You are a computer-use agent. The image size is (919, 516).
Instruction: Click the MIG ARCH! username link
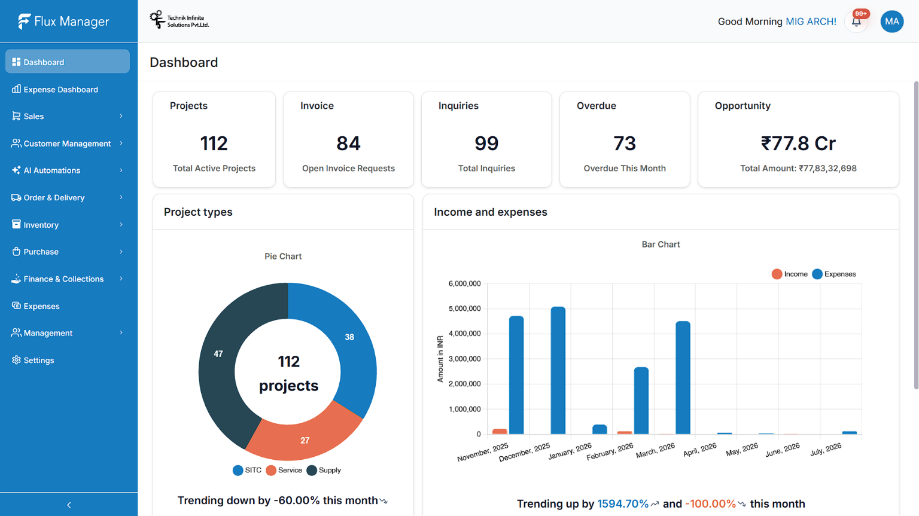(x=811, y=22)
